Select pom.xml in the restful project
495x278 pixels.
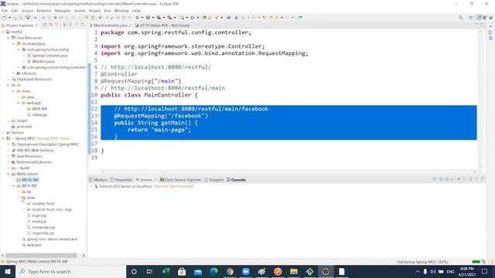point(24,127)
